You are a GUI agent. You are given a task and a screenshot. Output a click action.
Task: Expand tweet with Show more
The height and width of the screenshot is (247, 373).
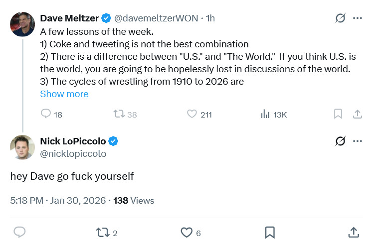tap(64, 94)
